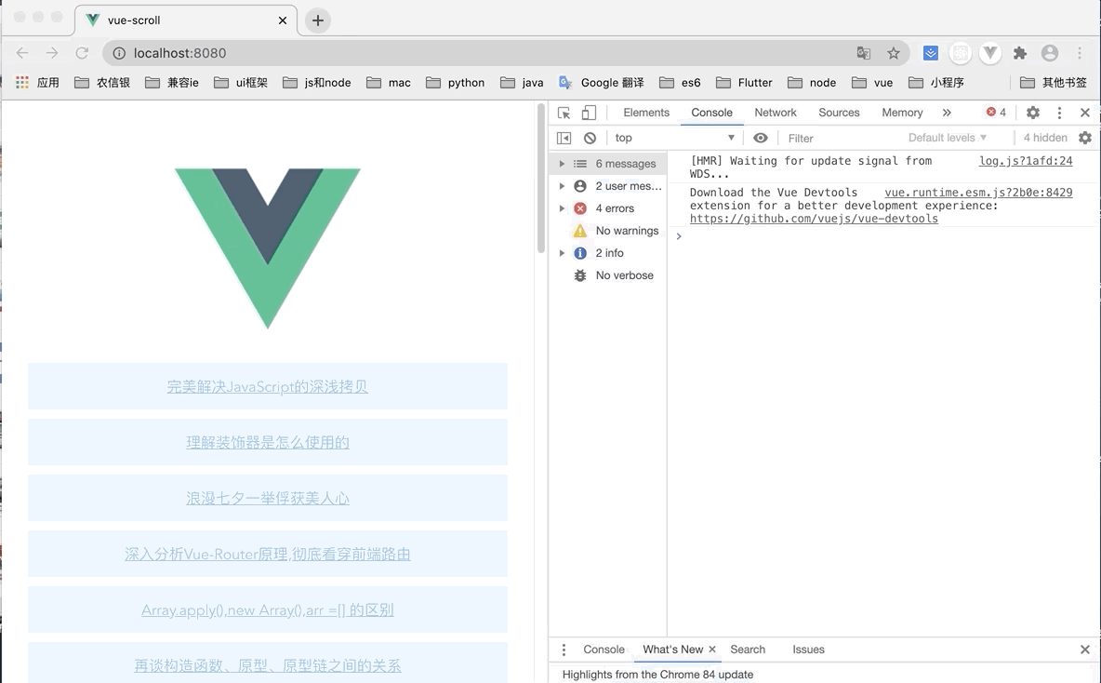
Task: Open the log.js?1afd:24 source link
Action: point(1026,161)
